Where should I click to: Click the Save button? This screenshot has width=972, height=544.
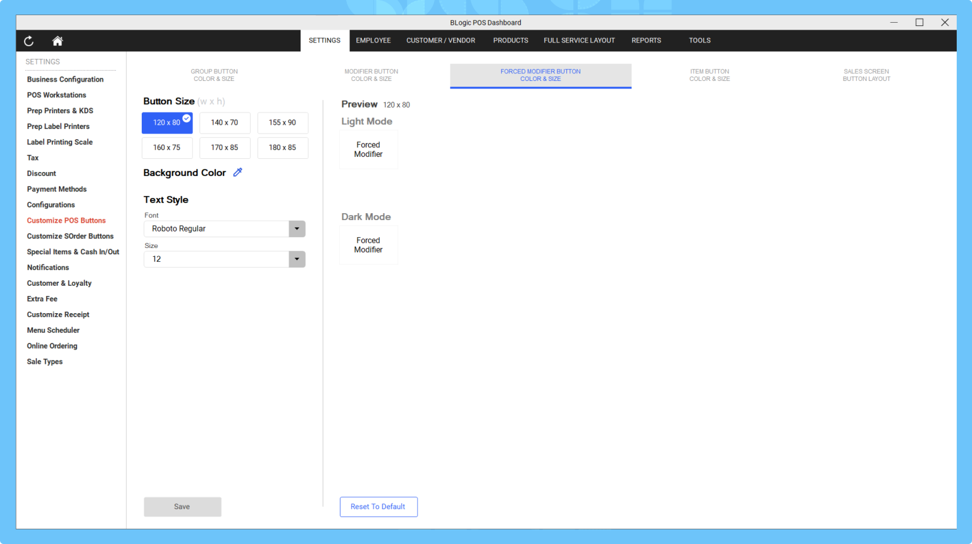[182, 507]
